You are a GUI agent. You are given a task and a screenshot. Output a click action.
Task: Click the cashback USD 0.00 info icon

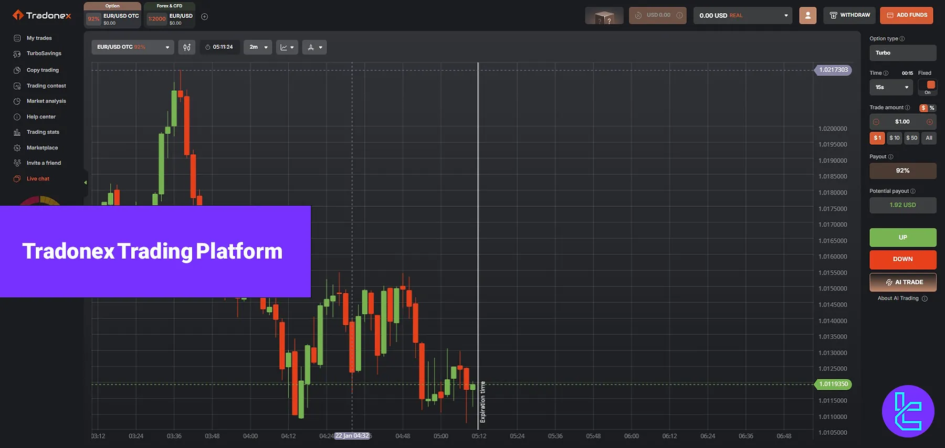[679, 15]
